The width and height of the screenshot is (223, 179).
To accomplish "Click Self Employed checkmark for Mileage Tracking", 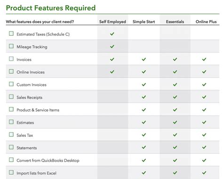I will (x=112, y=47).
